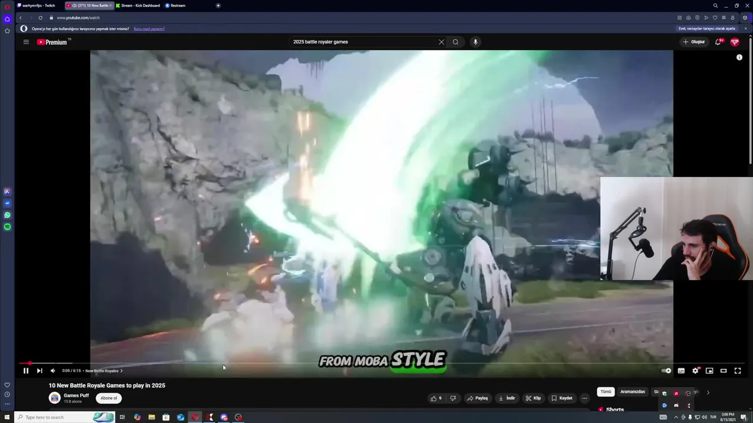This screenshot has width=753, height=423.
Task: Reload the current page
Action: [x=41, y=18]
